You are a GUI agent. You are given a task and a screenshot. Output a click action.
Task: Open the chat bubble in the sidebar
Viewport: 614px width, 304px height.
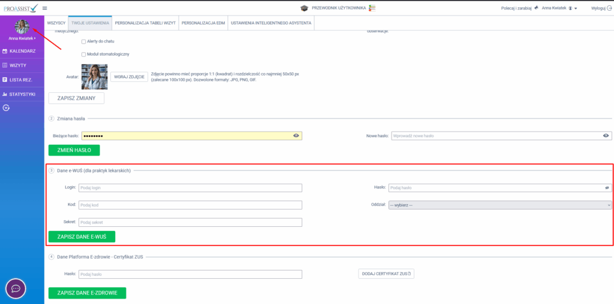point(16,288)
